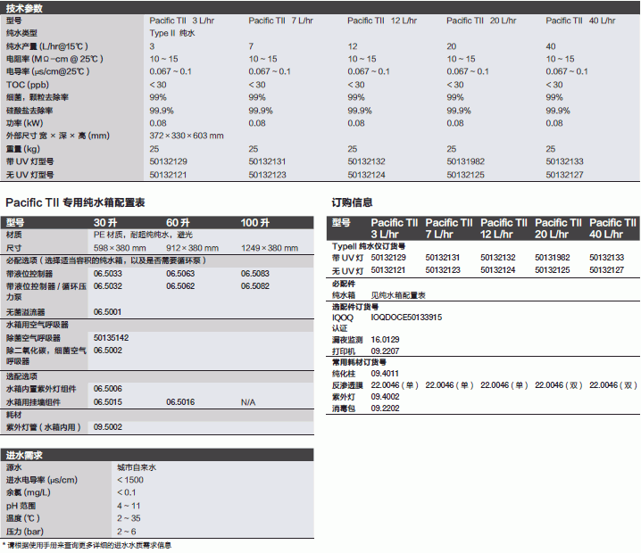Click the Pacific TII 专用纯水箱配置表 heading
Screen dimensions: 641x553
(75, 202)
